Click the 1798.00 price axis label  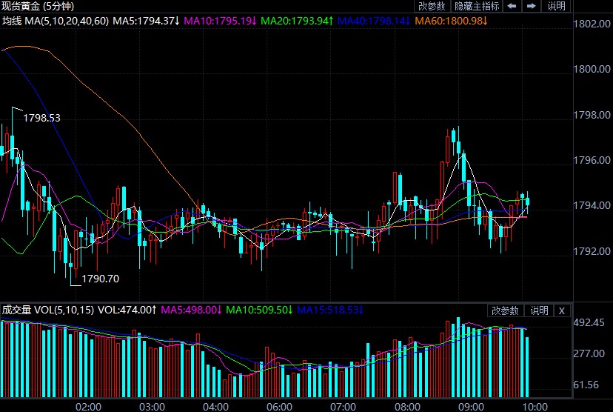(592, 115)
